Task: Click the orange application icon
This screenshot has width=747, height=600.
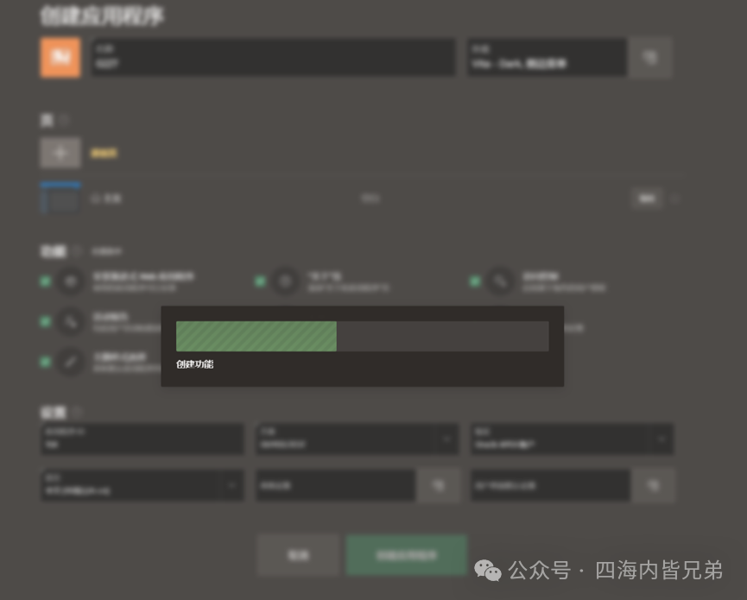Action: (60, 57)
